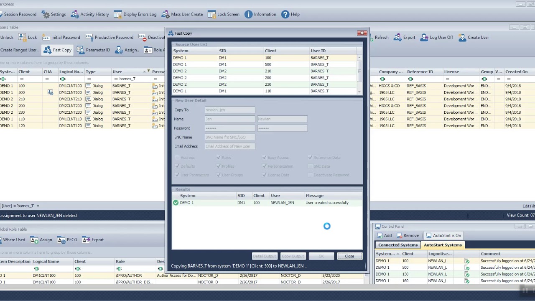The width and height of the screenshot is (535, 301).
Task: Export the Global Role Table
Action: pyautogui.click(x=93, y=240)
